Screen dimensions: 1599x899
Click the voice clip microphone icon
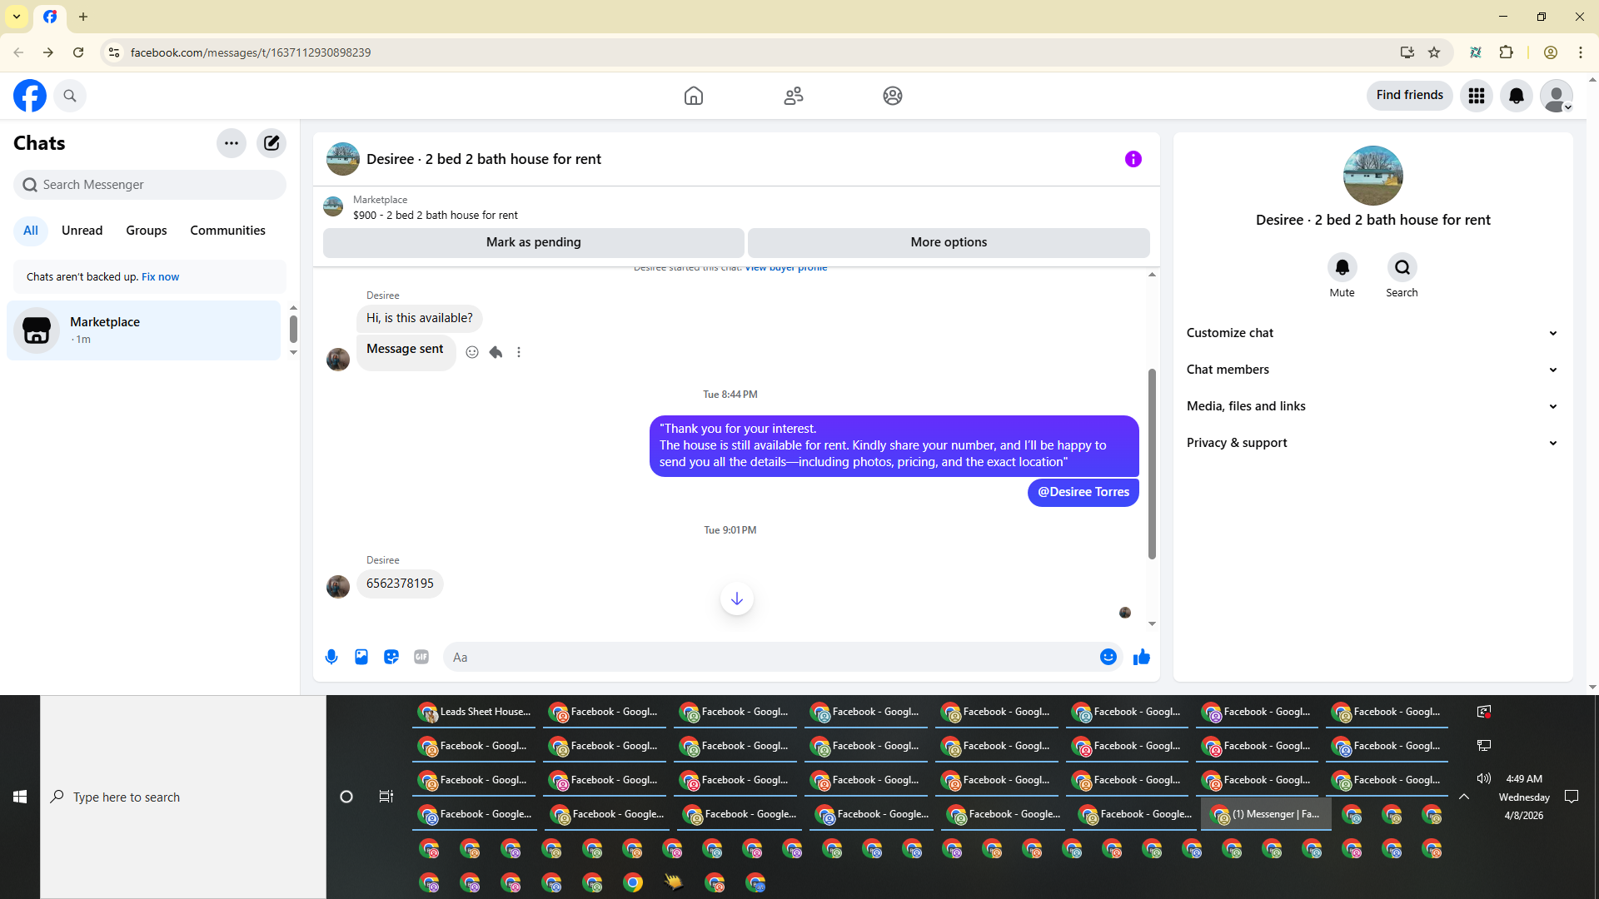pyautogui.click(x=331, y=657)
